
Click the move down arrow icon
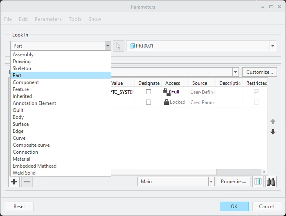tap(273, 132)
